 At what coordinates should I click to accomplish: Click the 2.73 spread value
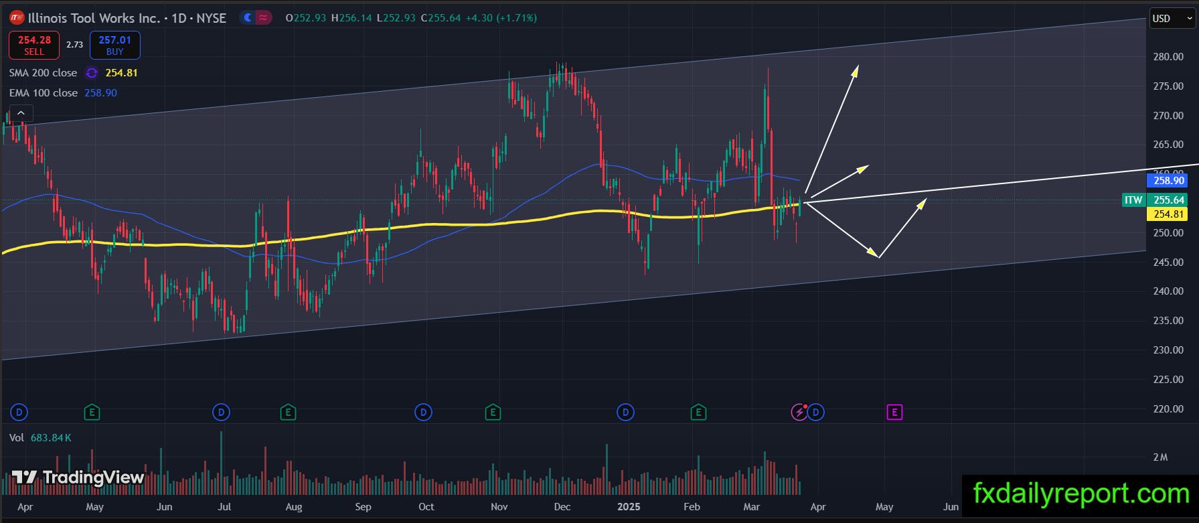(x=74, y=45)
